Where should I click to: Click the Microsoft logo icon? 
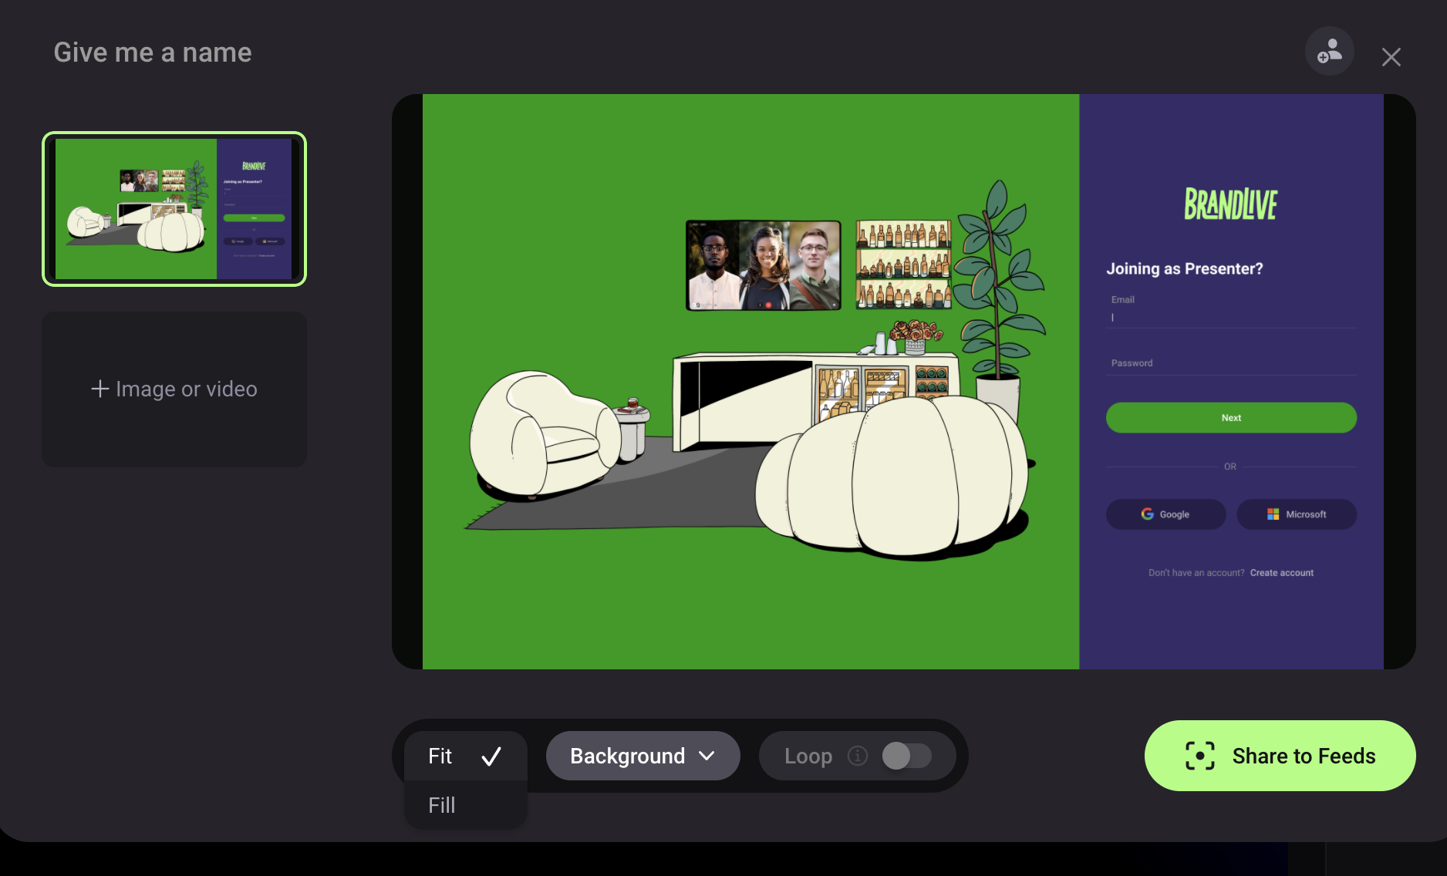pyautogui.click(x=1273, y=514)
